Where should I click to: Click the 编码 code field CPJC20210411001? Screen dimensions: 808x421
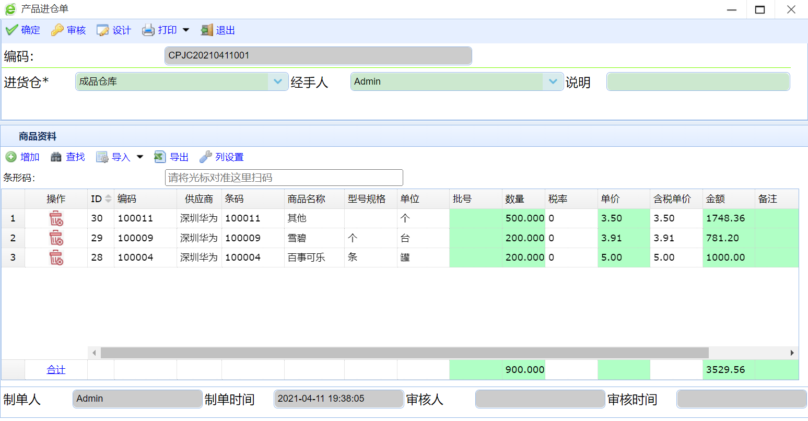(x=318, y=56)
